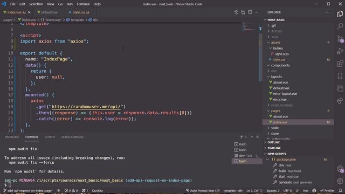
Task: Click the template breadcrumb in editor path
Action: tap(75, 20)
